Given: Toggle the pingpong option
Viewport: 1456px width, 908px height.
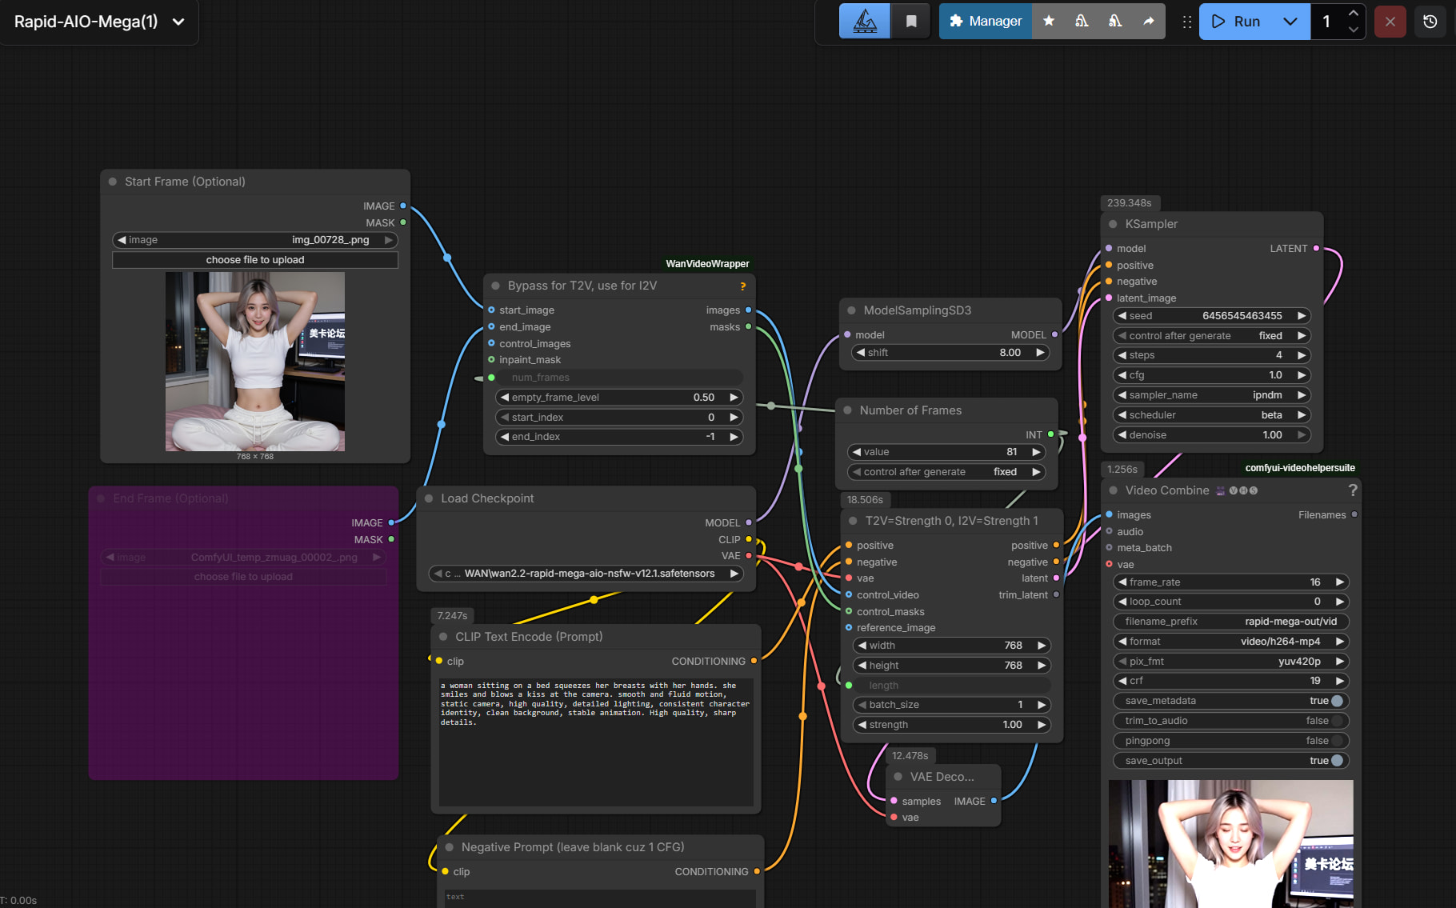Looking at the screenshot, I should [1336, 741].
